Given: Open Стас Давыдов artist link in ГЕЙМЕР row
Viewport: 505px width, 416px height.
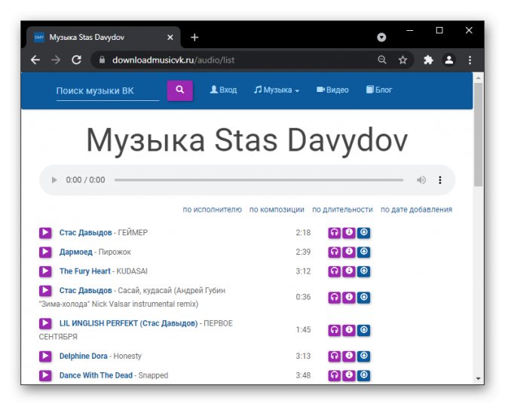Looking at the screenshot, I should coord(86,232).
